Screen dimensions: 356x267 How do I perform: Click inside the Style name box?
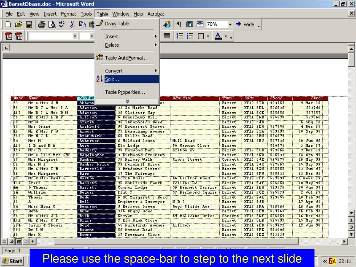click(x=51, y=36)
